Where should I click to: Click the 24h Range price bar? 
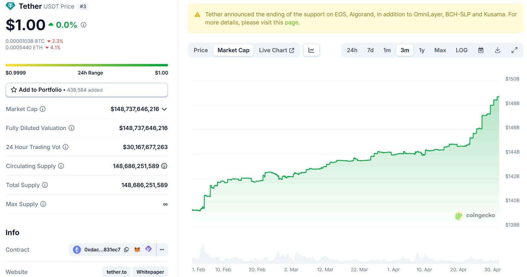click(87, 65)
